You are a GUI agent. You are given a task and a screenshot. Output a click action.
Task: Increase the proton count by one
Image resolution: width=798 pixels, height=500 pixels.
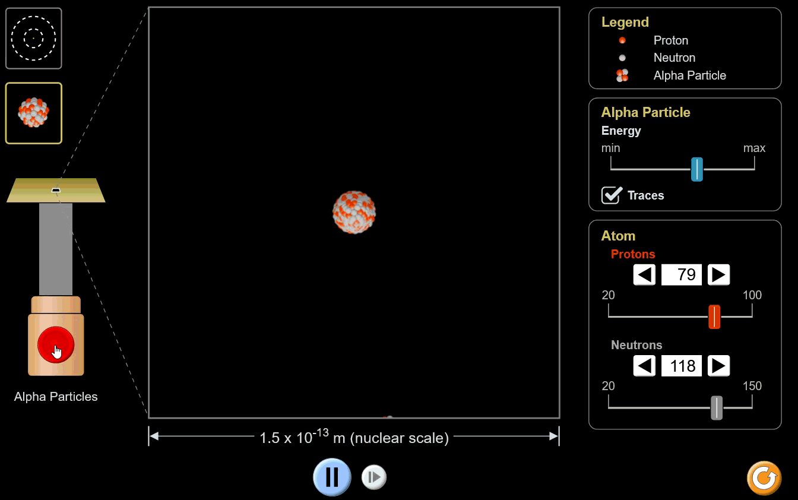click(x=718, y=275)
